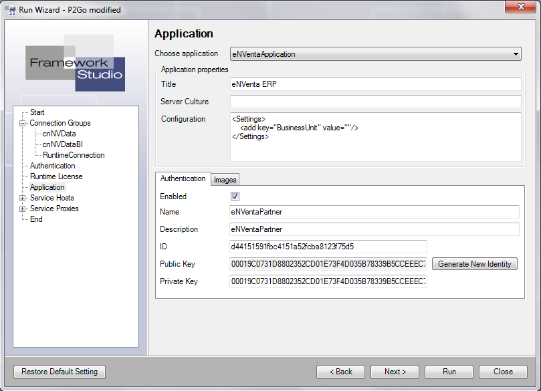Viewport: 541px width, 391px height.
Task: Click the Public Key field
Action: coord(328,264)
